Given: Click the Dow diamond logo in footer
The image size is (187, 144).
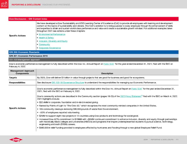Looking at the screenshot, I should [x=16, y=140].
